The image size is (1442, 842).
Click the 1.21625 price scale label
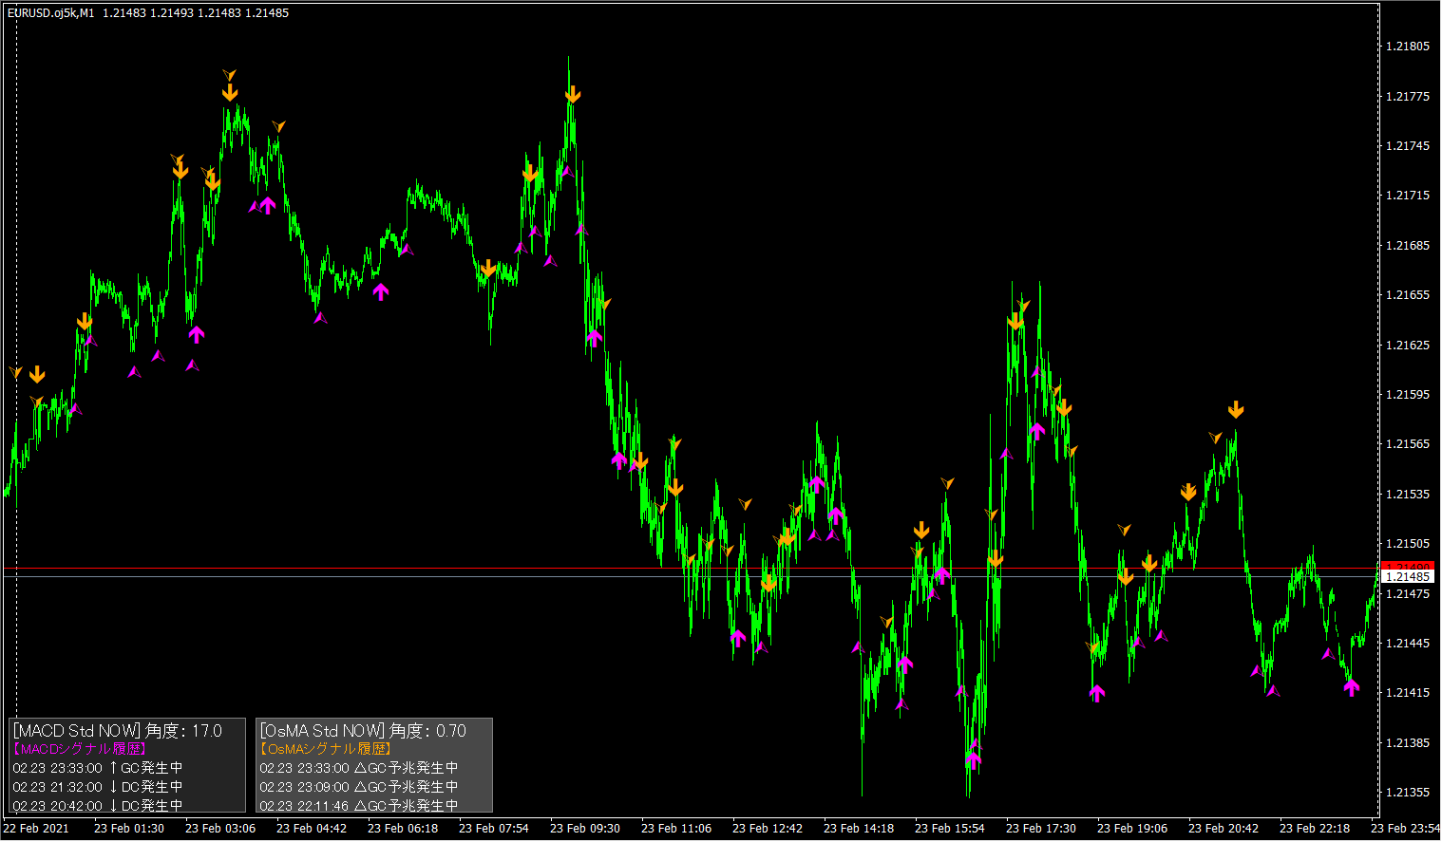[1408, 346]
